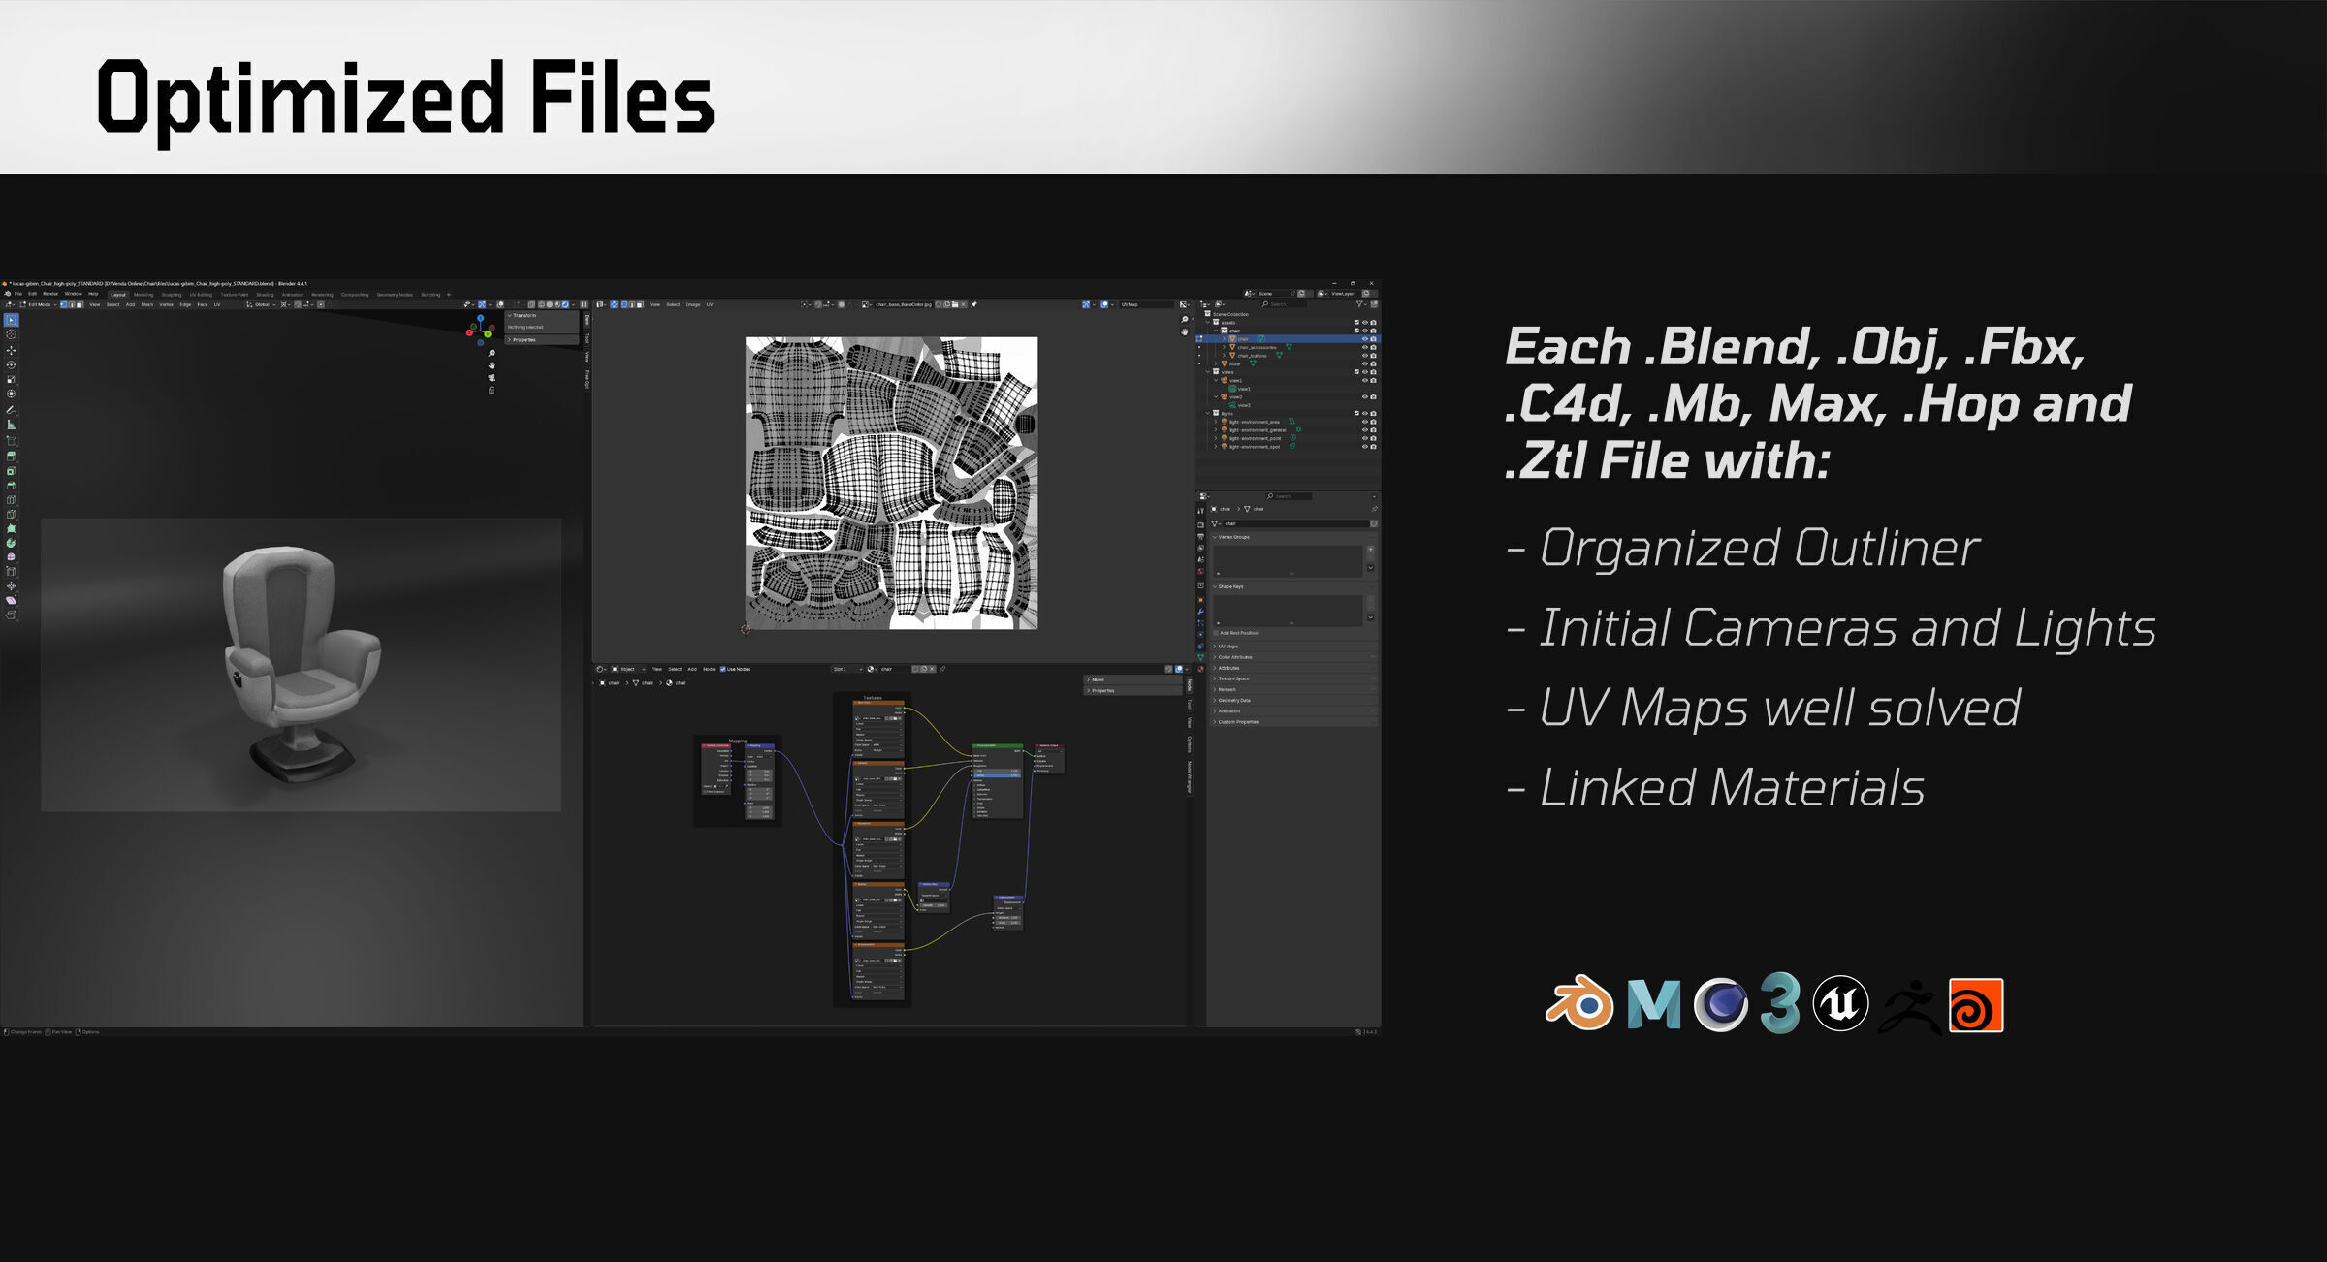The image size is (2327, 1262).
Task: Switch to the Shading workspace tab
Action: tap(265, 294)
